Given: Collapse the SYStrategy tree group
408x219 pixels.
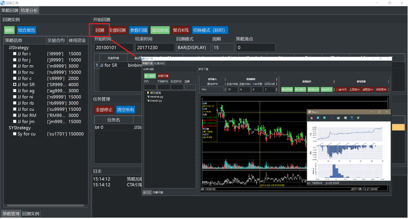Looking at the screenshot, I should [x=19, y=128].
